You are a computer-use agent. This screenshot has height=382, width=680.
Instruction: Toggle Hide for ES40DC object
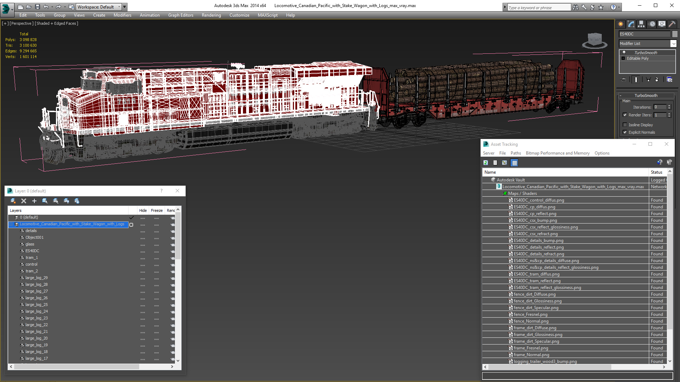(143, 251)
